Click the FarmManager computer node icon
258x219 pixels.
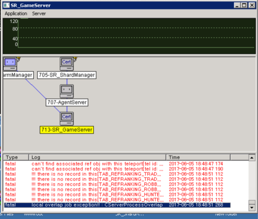9,64
